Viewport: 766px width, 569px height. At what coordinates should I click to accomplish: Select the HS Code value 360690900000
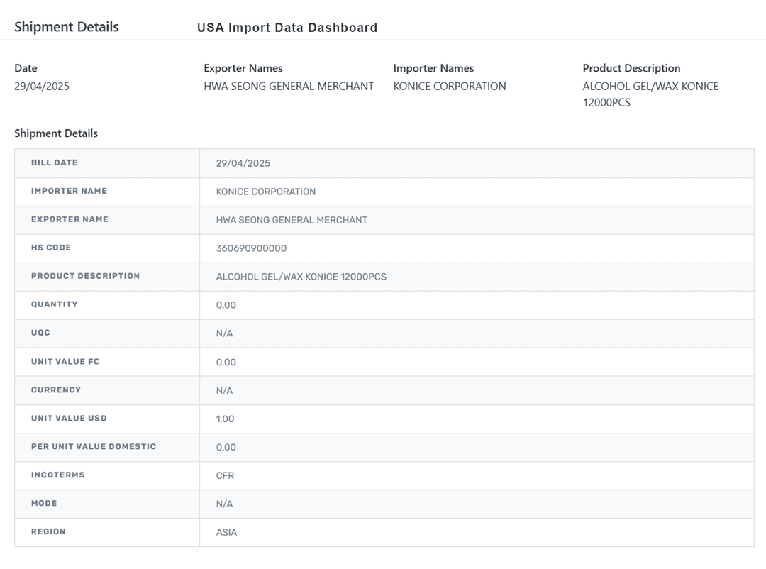[251, 248]
